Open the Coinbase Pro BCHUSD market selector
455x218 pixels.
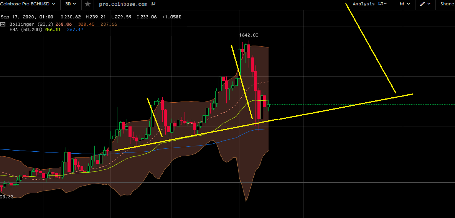click(28, 4)
